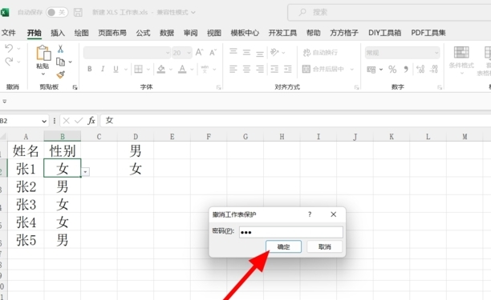The image size is (491, 300).
Task: Click the search box in title bar
Action: click(x=389, y=12)
